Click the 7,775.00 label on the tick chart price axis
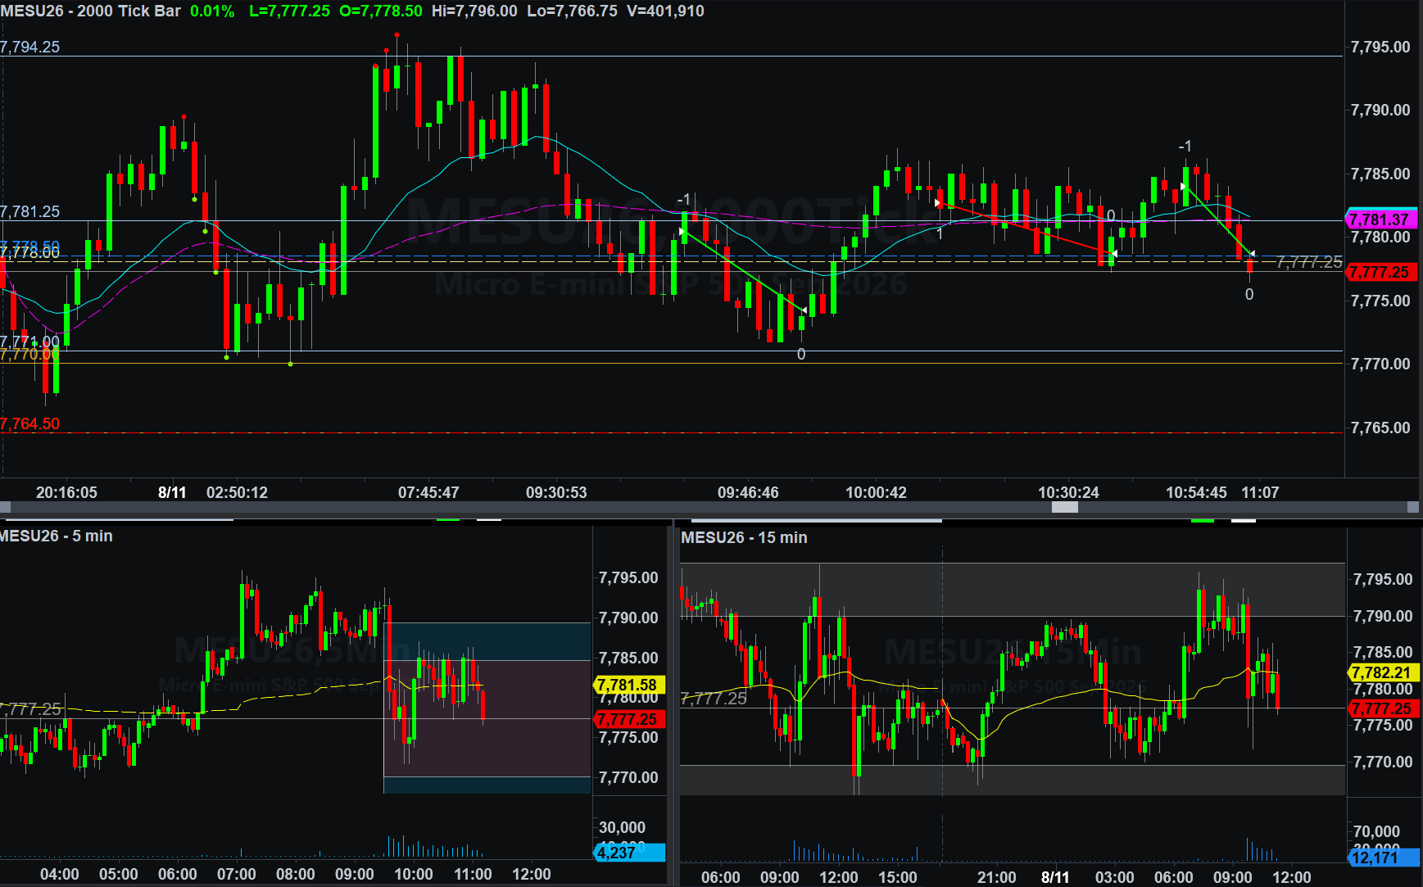This screenshot has height=887, width=1423. click(1380, 301)
